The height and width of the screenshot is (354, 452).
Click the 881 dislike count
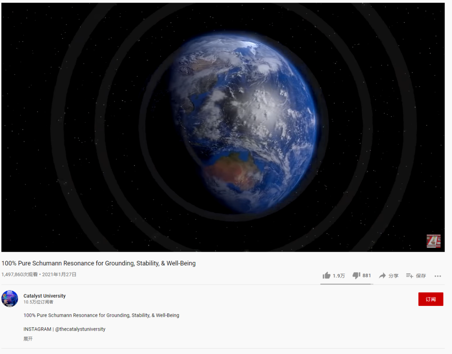coord(367,276)
